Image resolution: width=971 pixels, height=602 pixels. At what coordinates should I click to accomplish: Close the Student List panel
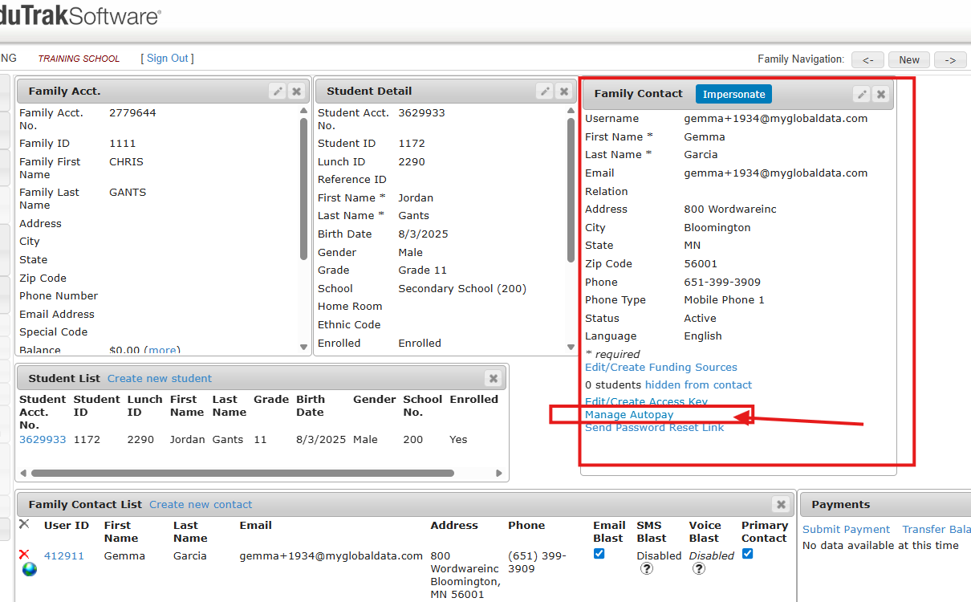(494, 379)
